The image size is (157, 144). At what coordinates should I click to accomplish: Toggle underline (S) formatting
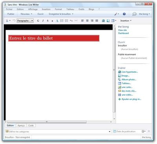coord(47,21)
